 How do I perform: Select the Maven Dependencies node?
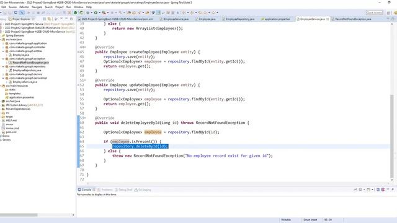click(18, 109)
